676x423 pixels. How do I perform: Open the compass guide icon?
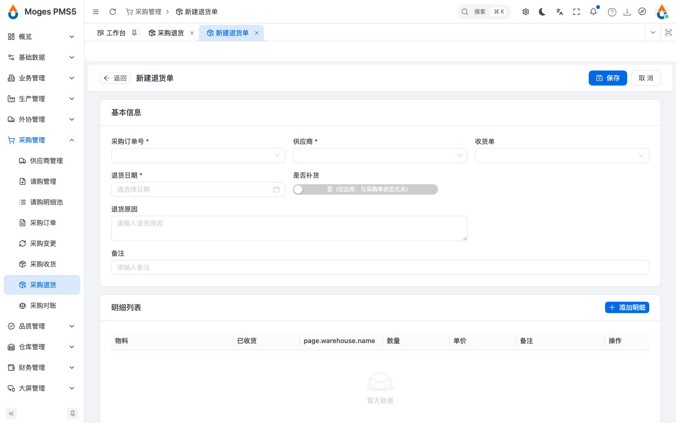coord(642,12)
